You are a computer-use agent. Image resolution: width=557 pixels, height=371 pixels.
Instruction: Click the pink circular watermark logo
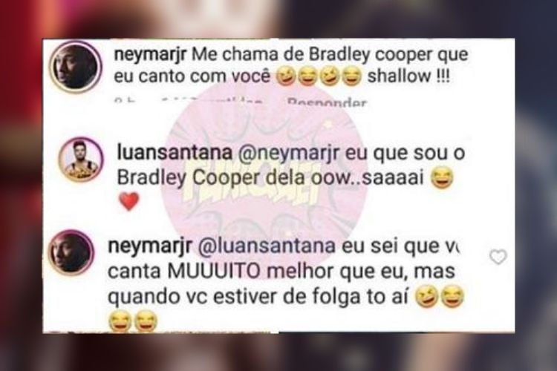pyautogui.click(x=264, y=181)
